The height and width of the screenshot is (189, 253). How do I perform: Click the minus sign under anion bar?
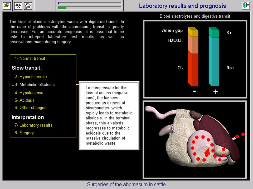(x=194, y=91)
